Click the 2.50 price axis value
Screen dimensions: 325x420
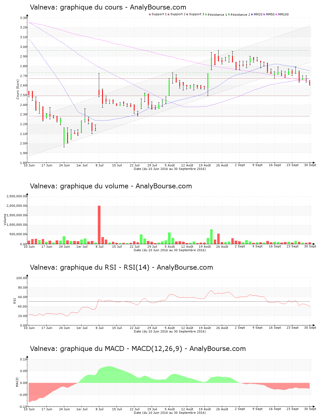(23, 95)
